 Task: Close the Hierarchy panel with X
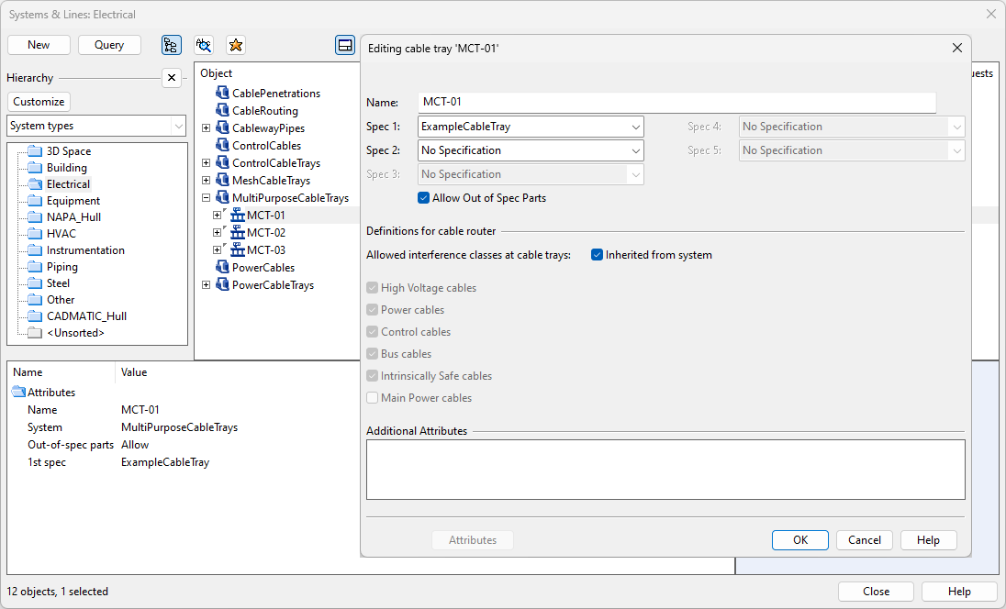coord(172,78)
